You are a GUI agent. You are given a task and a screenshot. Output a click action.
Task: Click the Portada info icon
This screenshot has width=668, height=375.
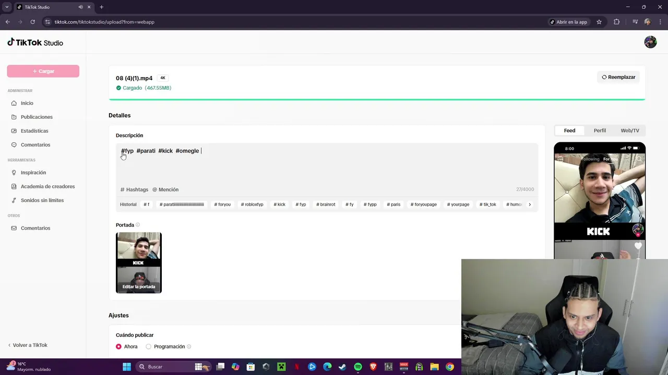coord(138,225)
